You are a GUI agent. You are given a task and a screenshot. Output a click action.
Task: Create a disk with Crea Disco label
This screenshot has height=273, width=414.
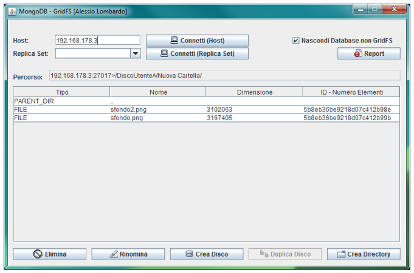[x=212, y=254]
